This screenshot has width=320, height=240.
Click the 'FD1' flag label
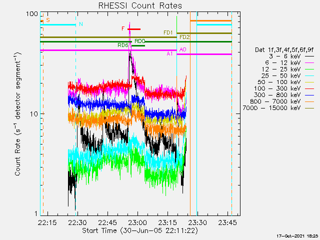point(168,32)
